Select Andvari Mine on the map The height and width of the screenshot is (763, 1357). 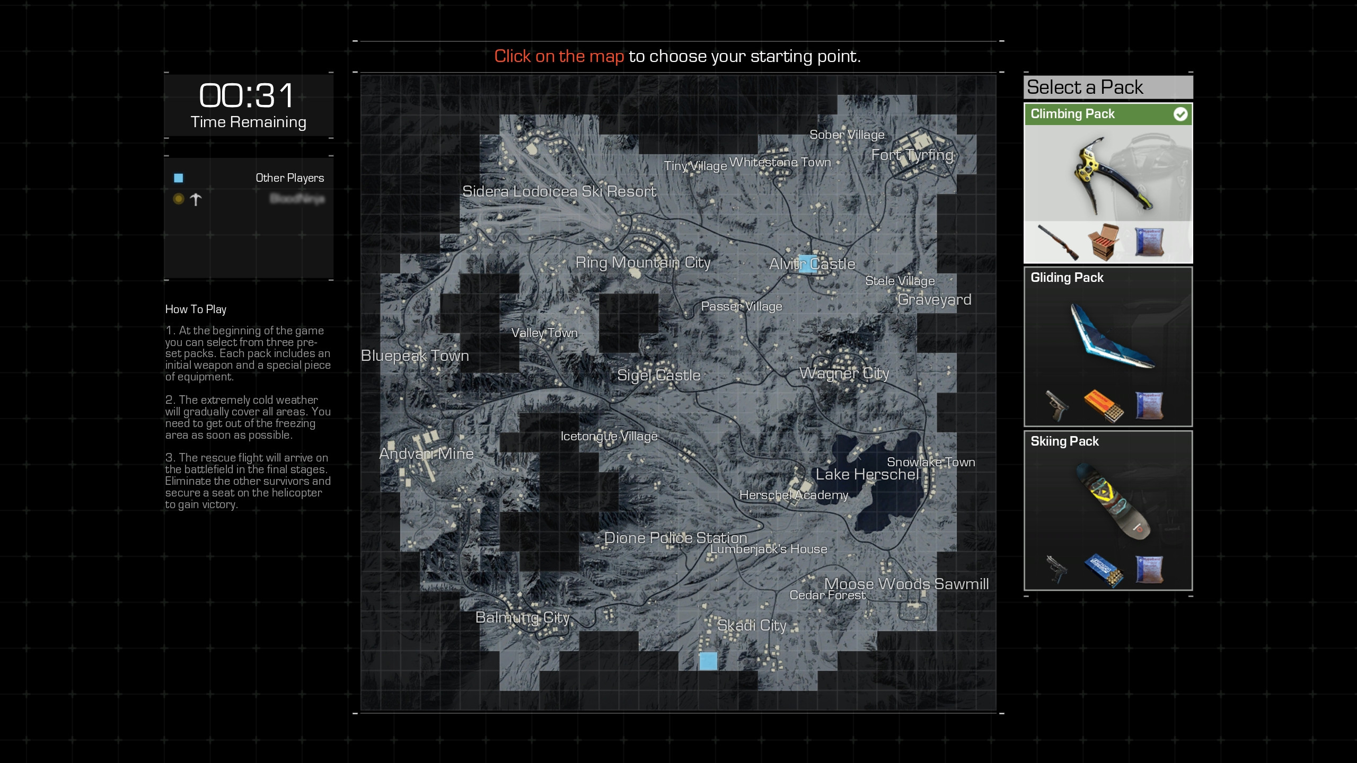coord(426,454)
